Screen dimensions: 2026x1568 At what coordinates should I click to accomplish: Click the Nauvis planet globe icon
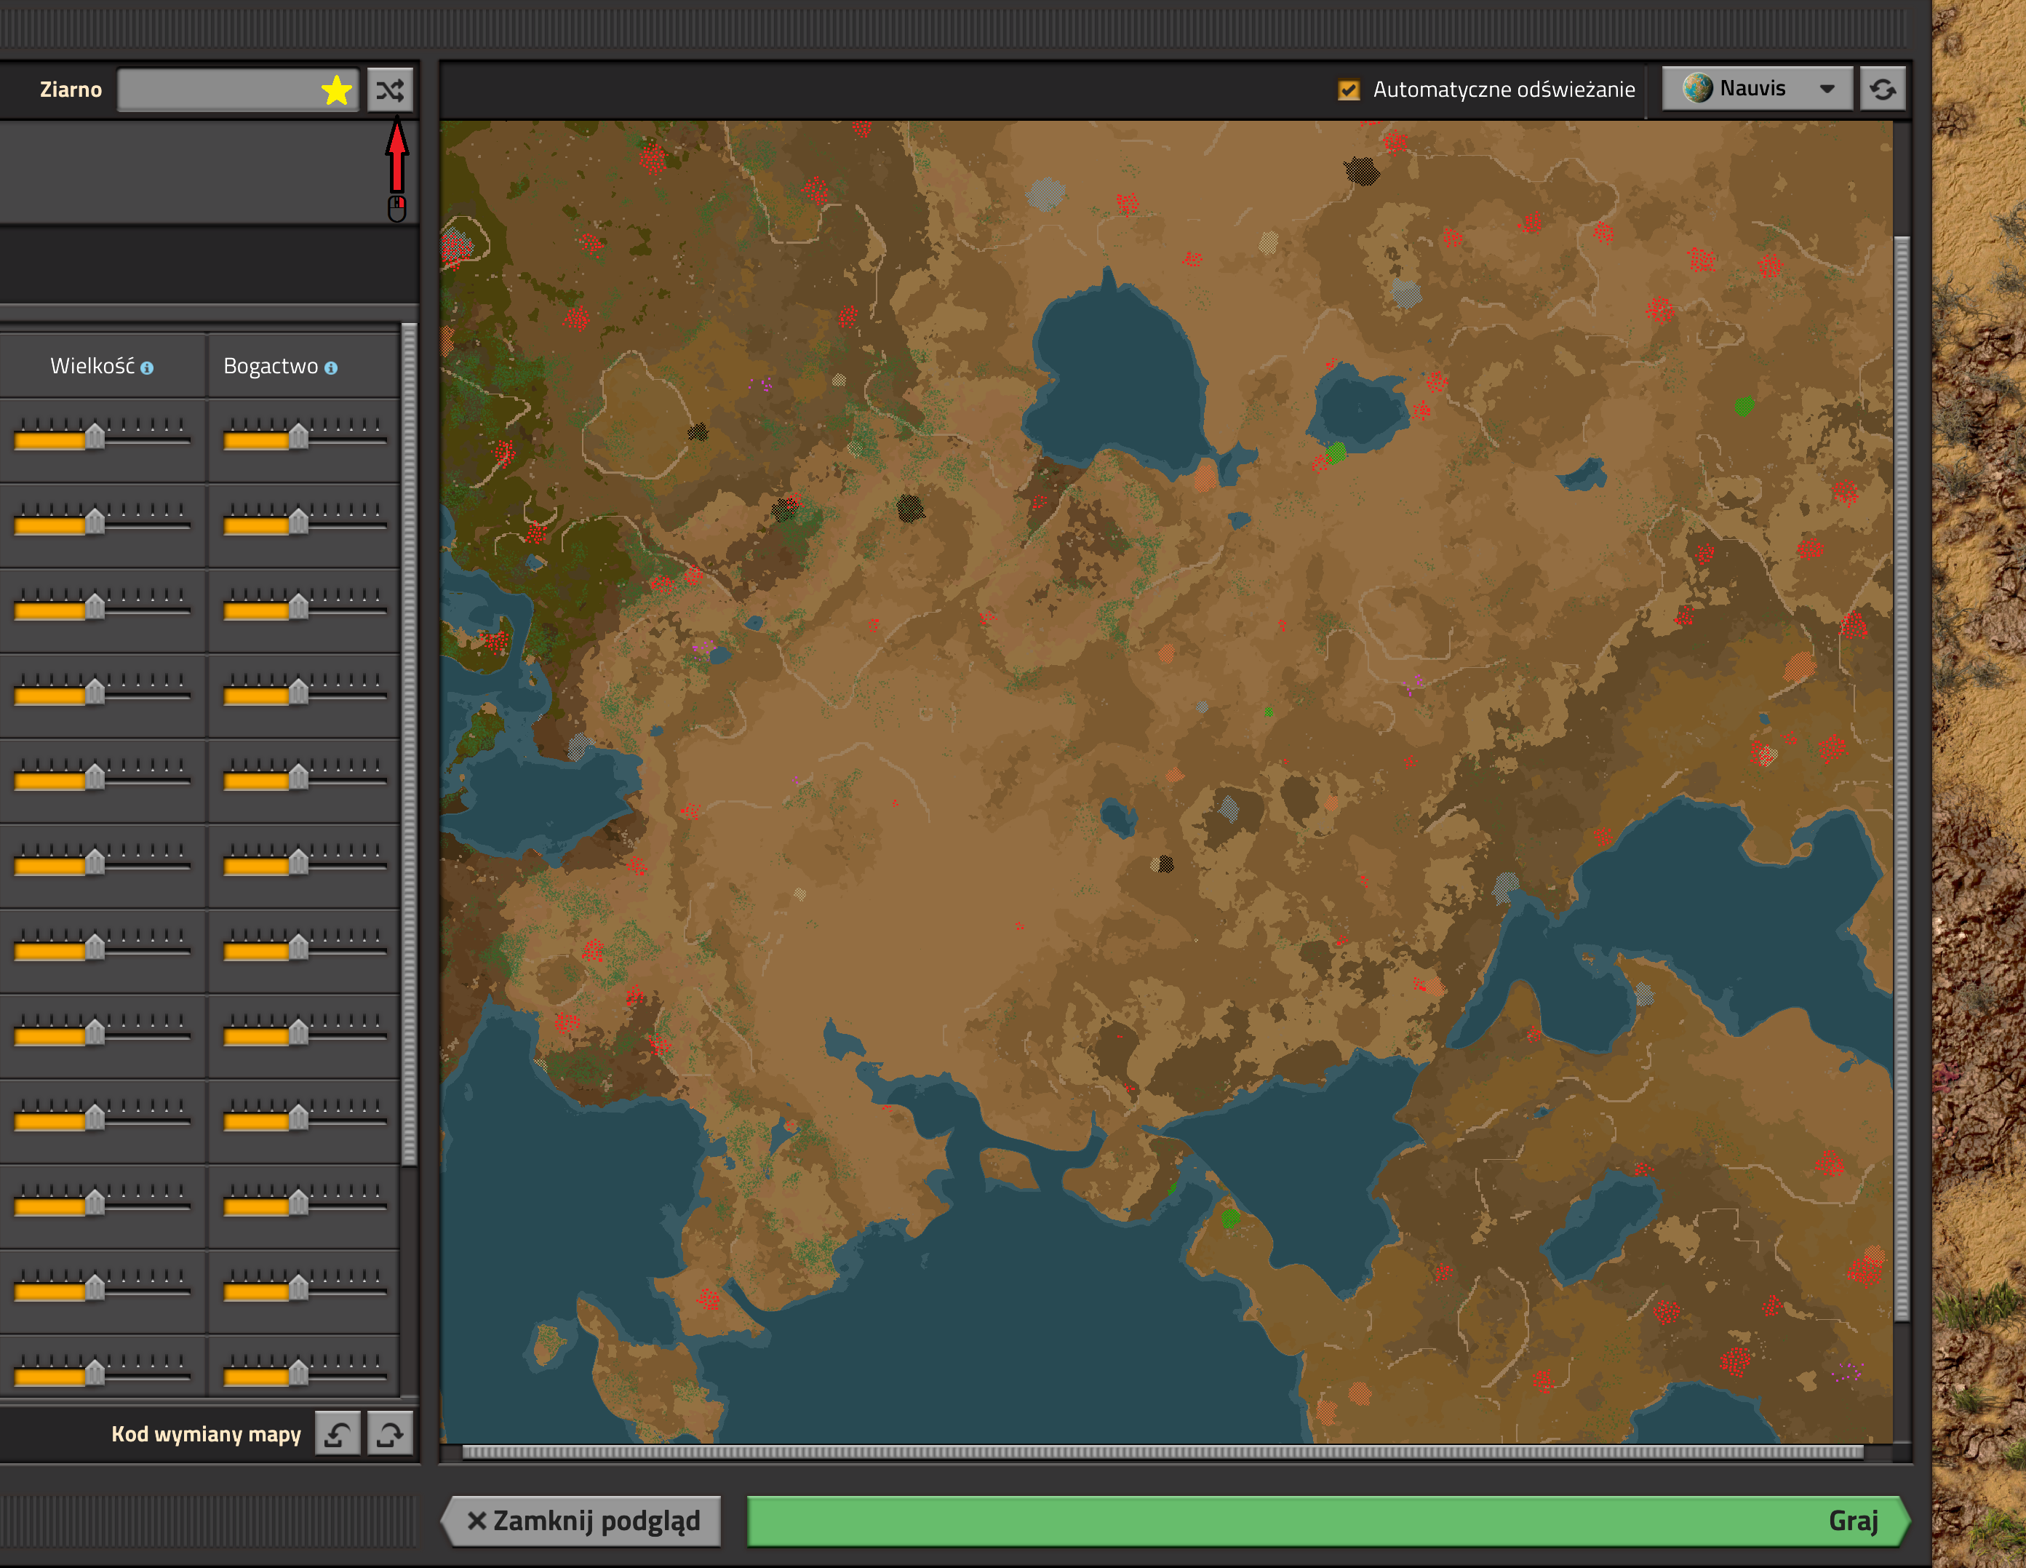[1698, 88]
